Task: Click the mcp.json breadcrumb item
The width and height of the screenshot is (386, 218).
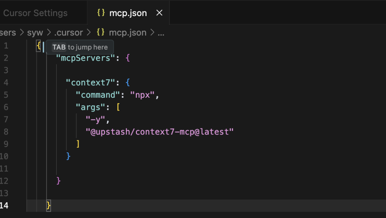Action: (x=128, y=33)
